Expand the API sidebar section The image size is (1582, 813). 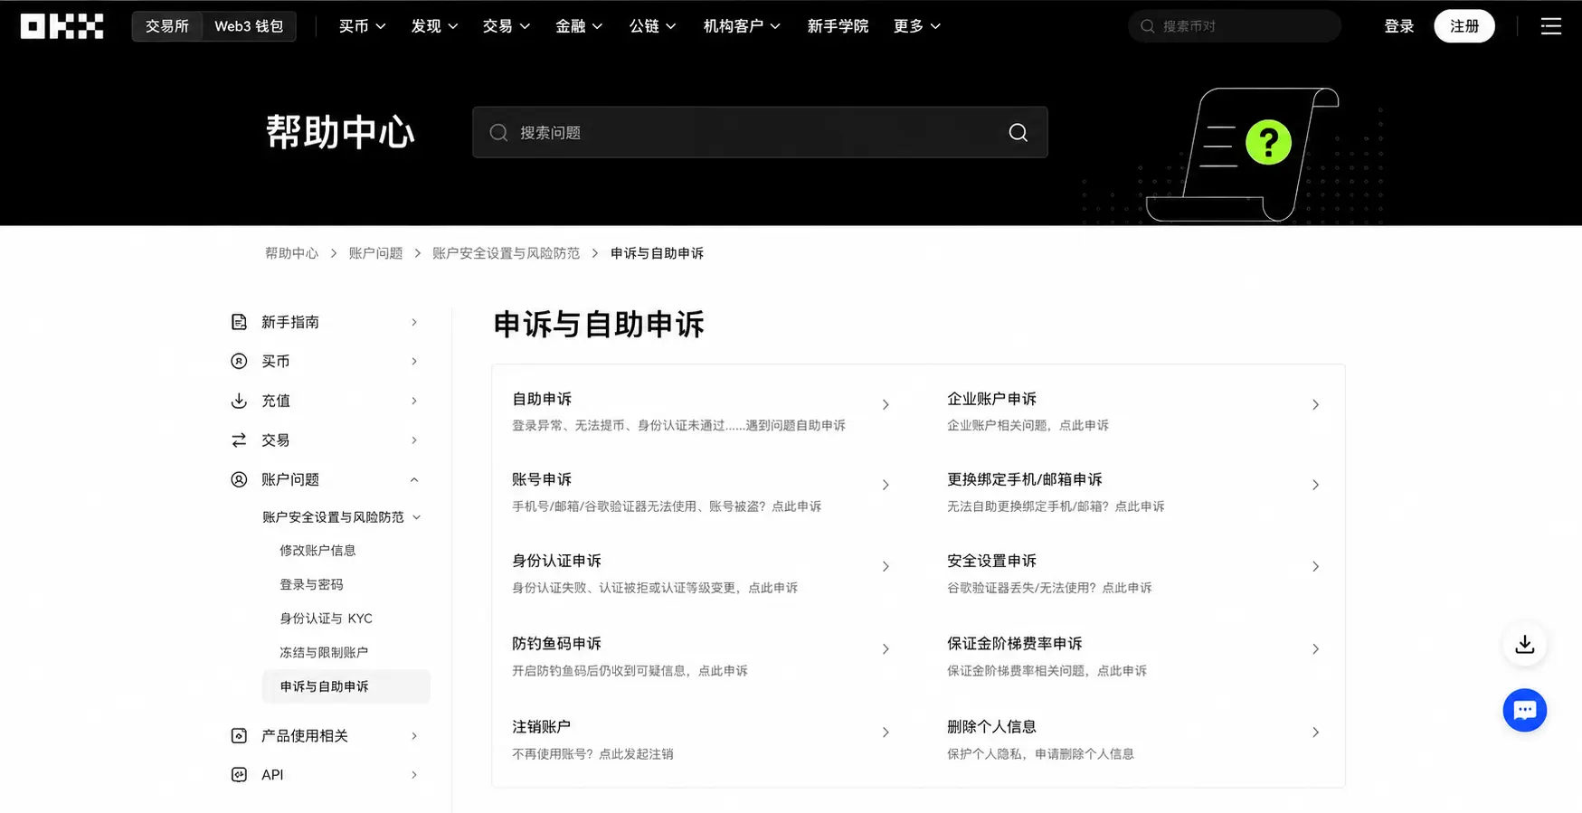[414, 775]
